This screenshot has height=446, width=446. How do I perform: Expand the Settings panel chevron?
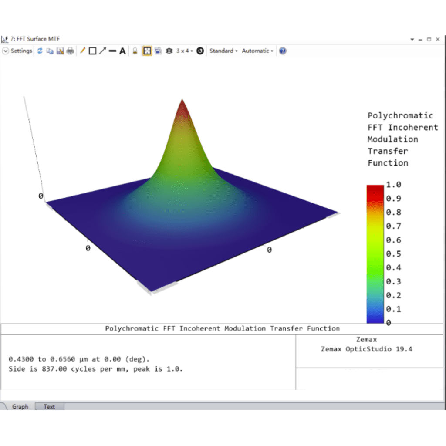pyautogui.click(x=5, y=51)
